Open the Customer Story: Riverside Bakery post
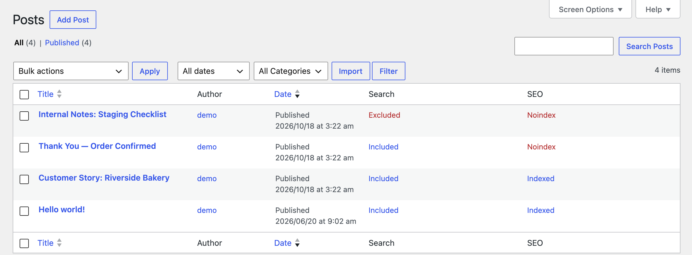Viewport: 692px width, 255px height. tap(104, 178)
